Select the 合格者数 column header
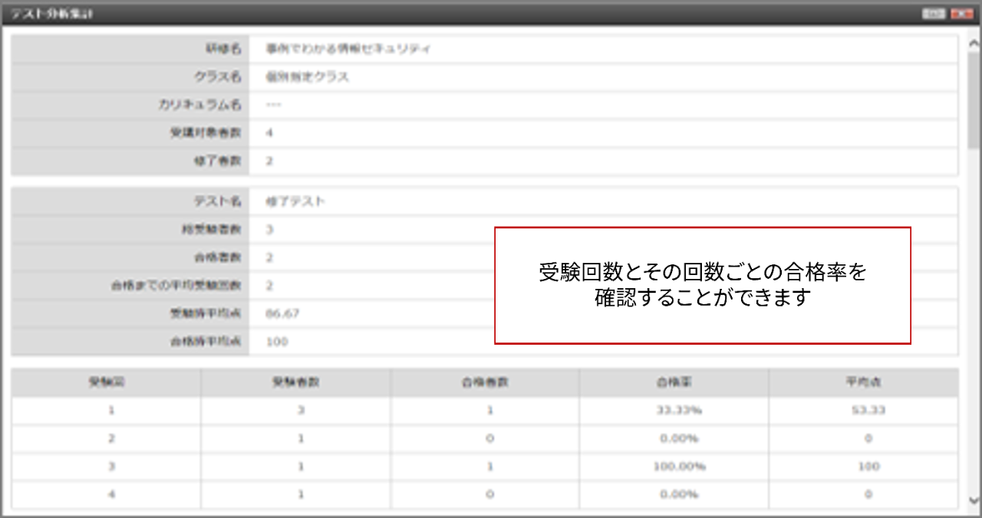The image size is (982, 518). pos(485,382)
